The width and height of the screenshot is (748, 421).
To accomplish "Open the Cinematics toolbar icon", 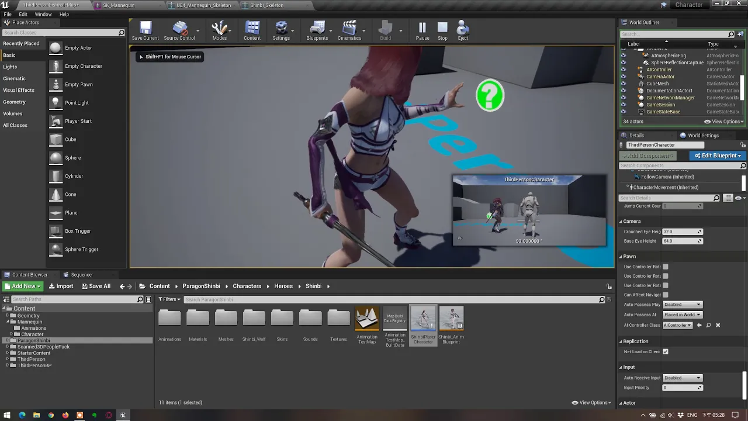I will coord(349,30).
